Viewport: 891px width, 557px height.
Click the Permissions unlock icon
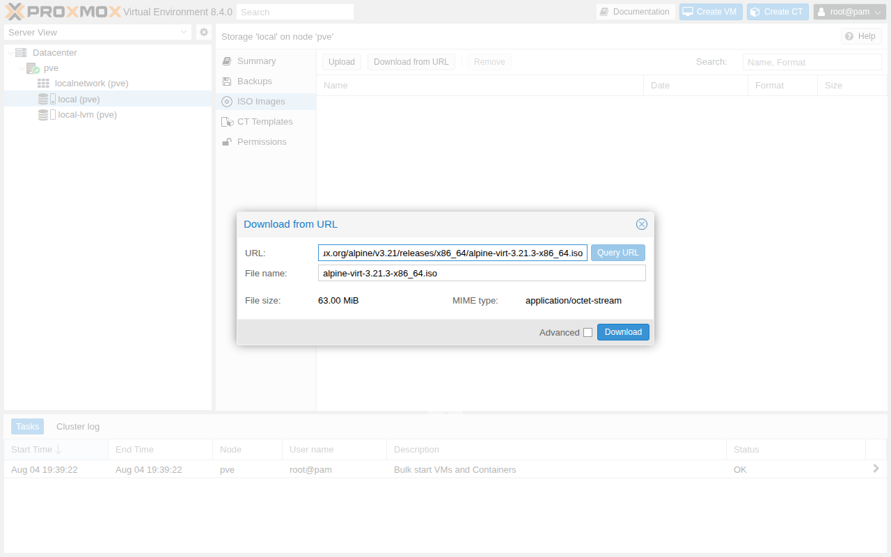click(x=227, y=142)
